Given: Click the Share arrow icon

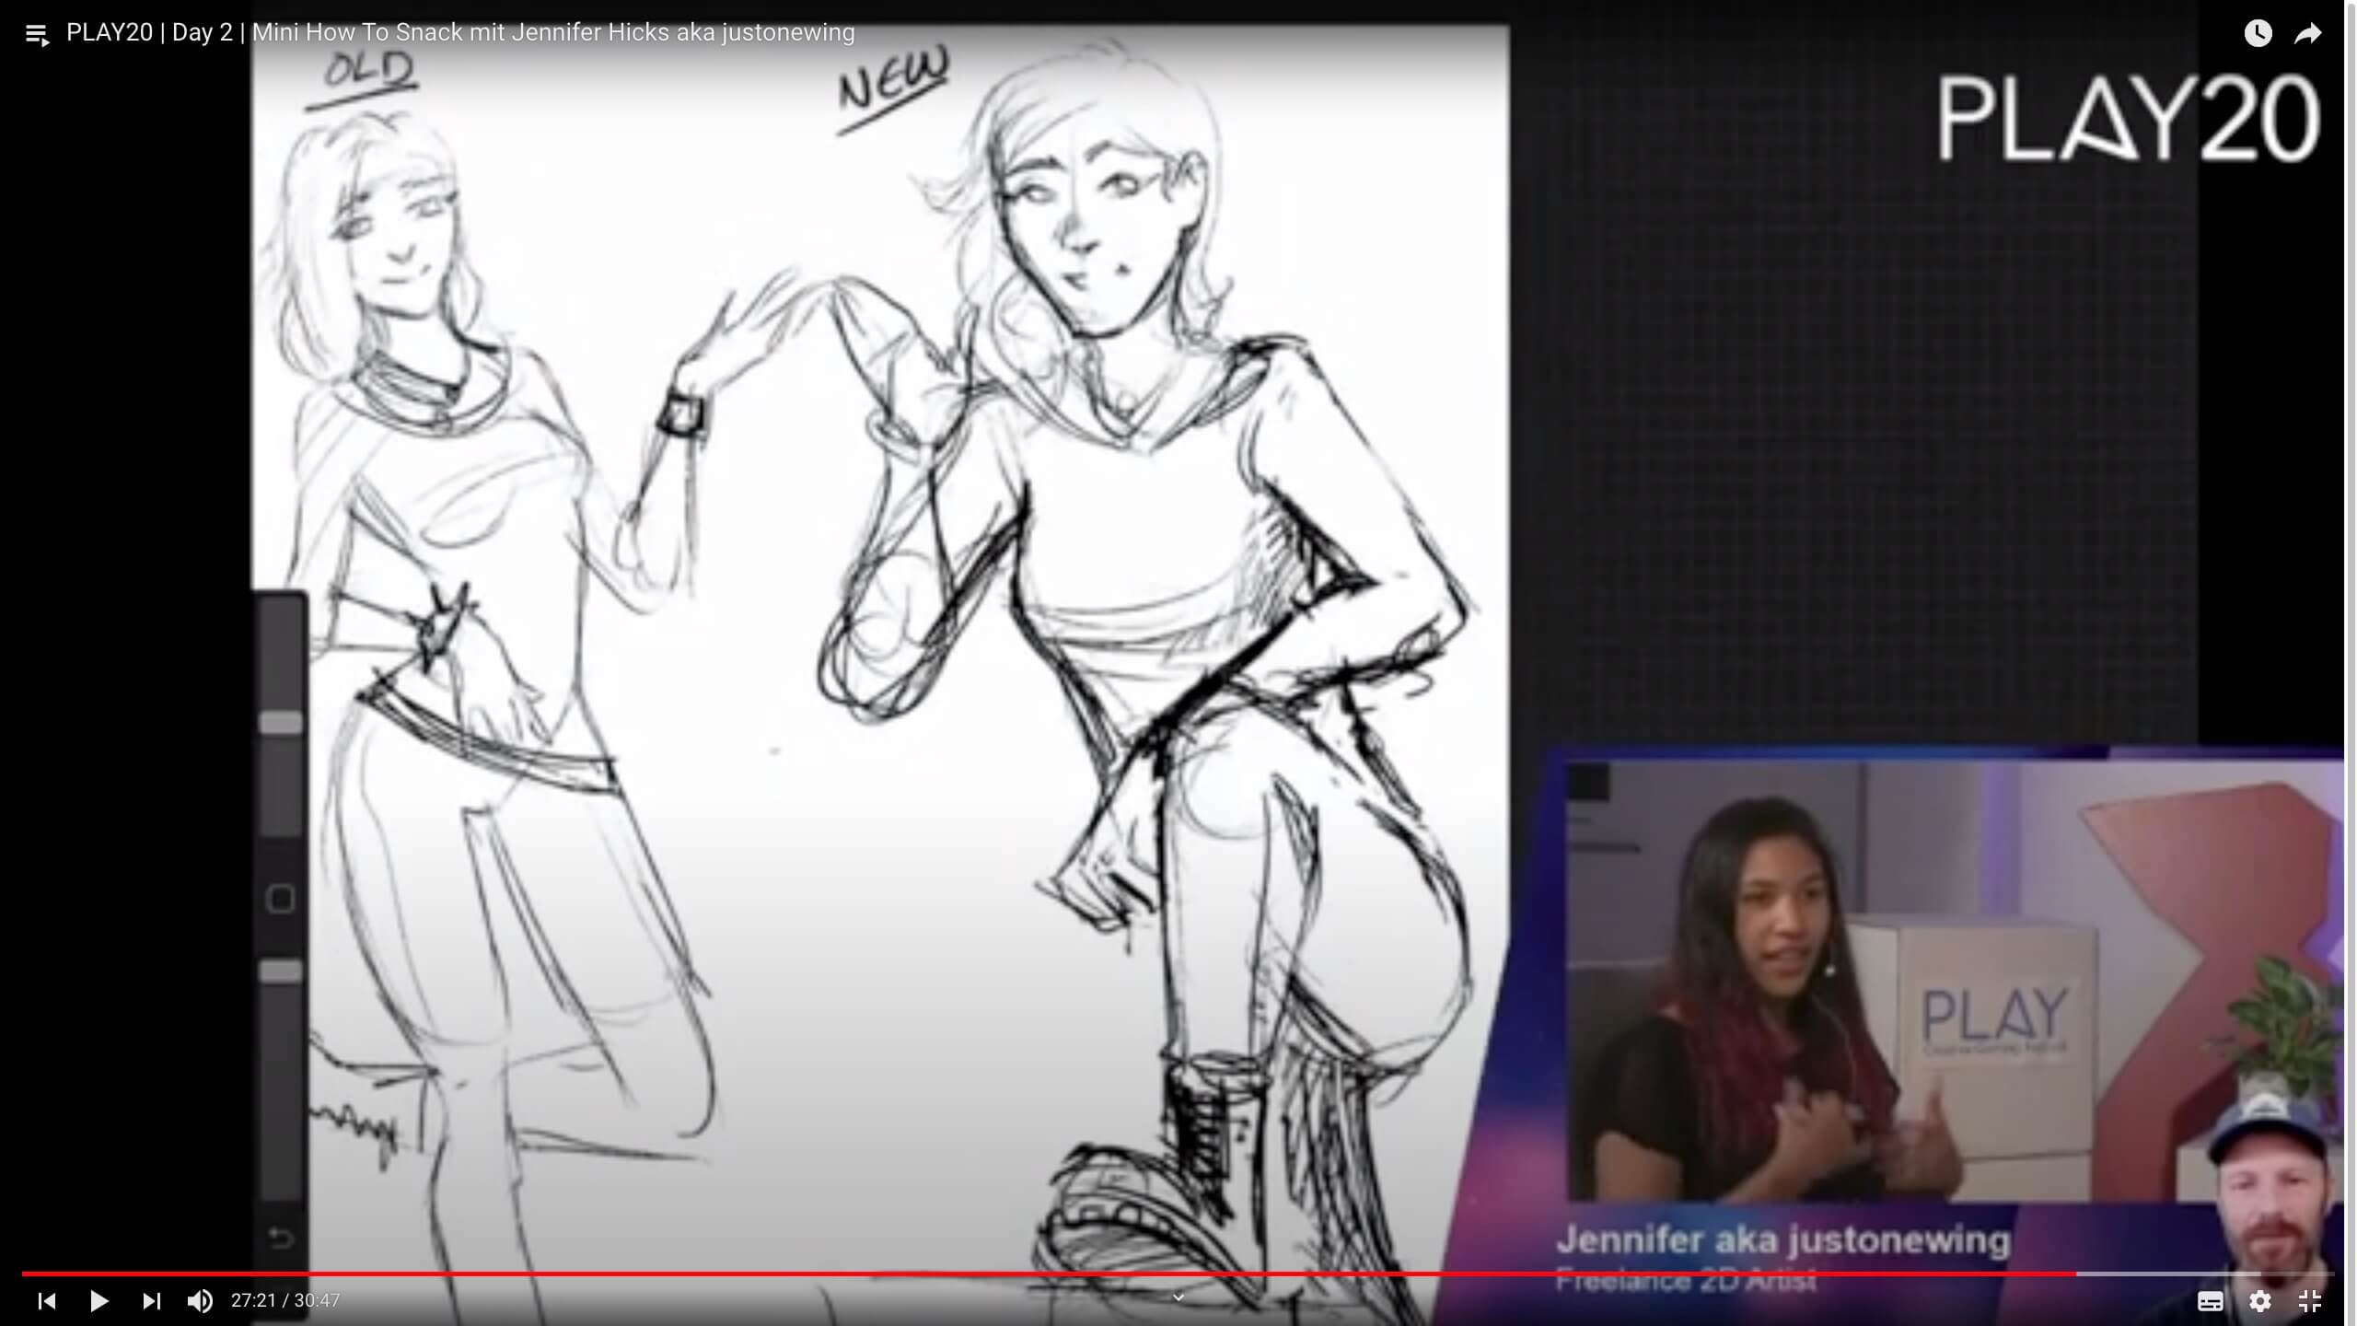Looking at the screenshot, I should pyautogui.click(x=2307, y=34).
